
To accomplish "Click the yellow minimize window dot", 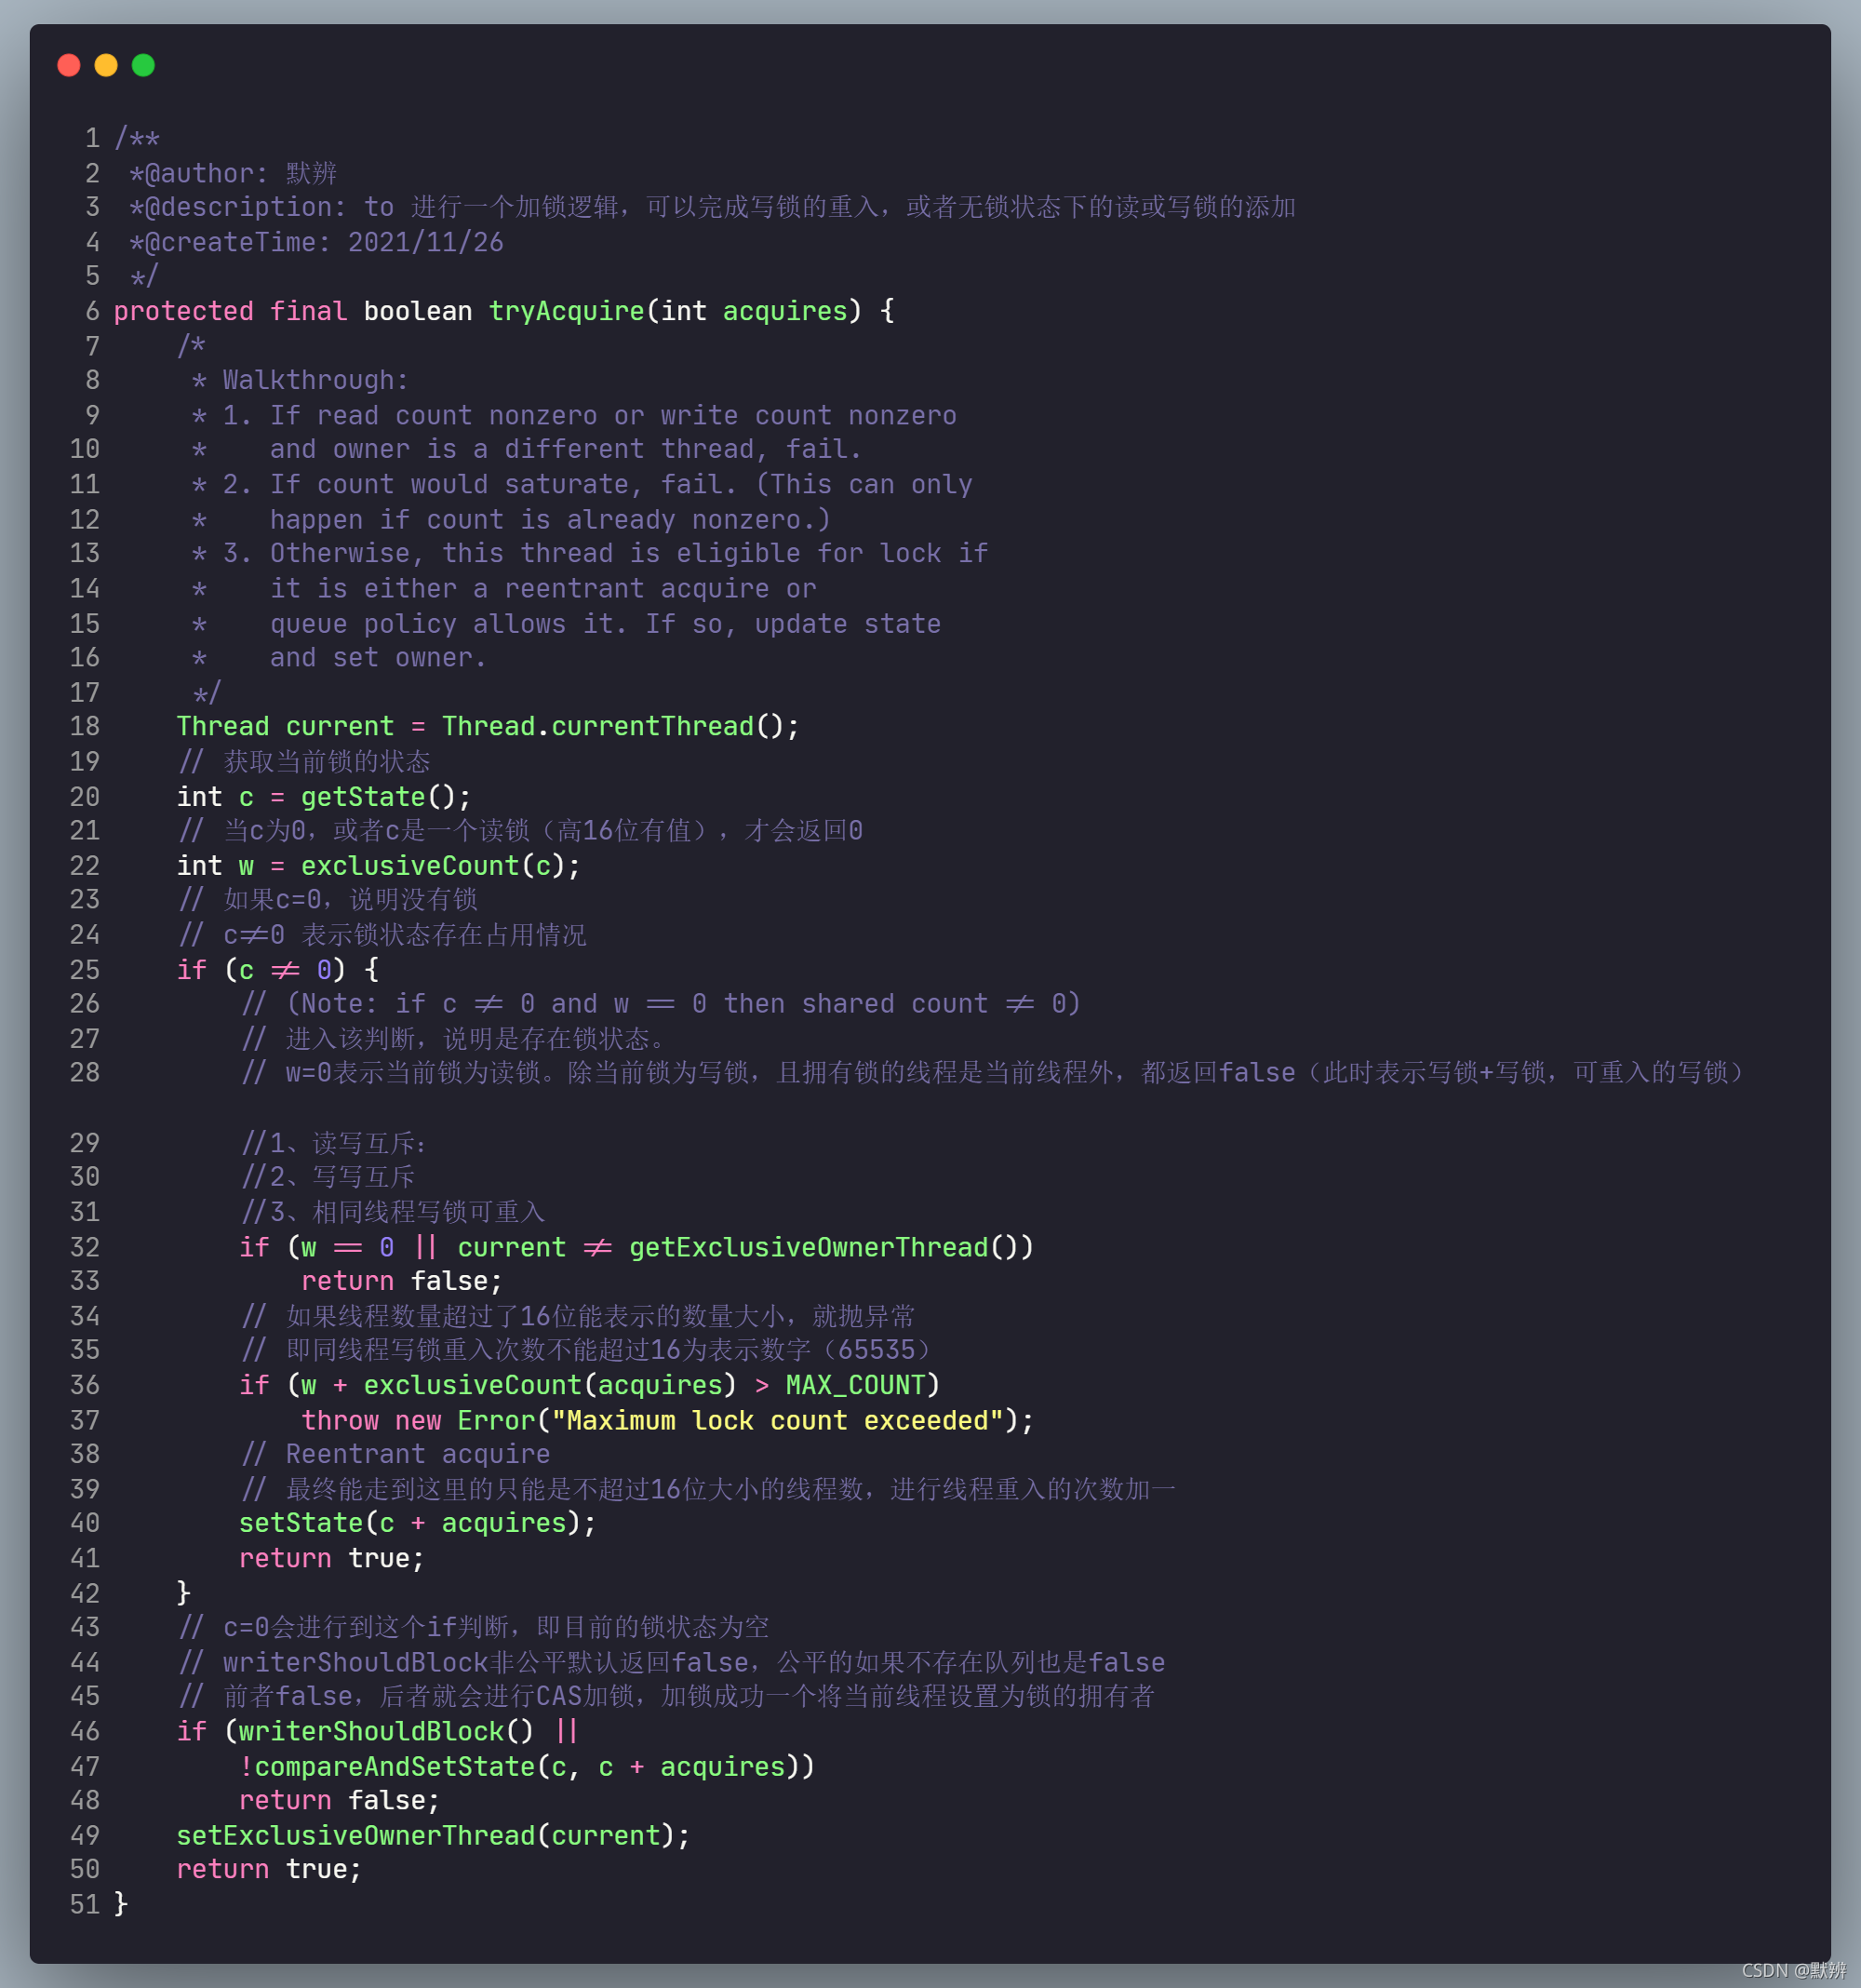I will [106, 65].
